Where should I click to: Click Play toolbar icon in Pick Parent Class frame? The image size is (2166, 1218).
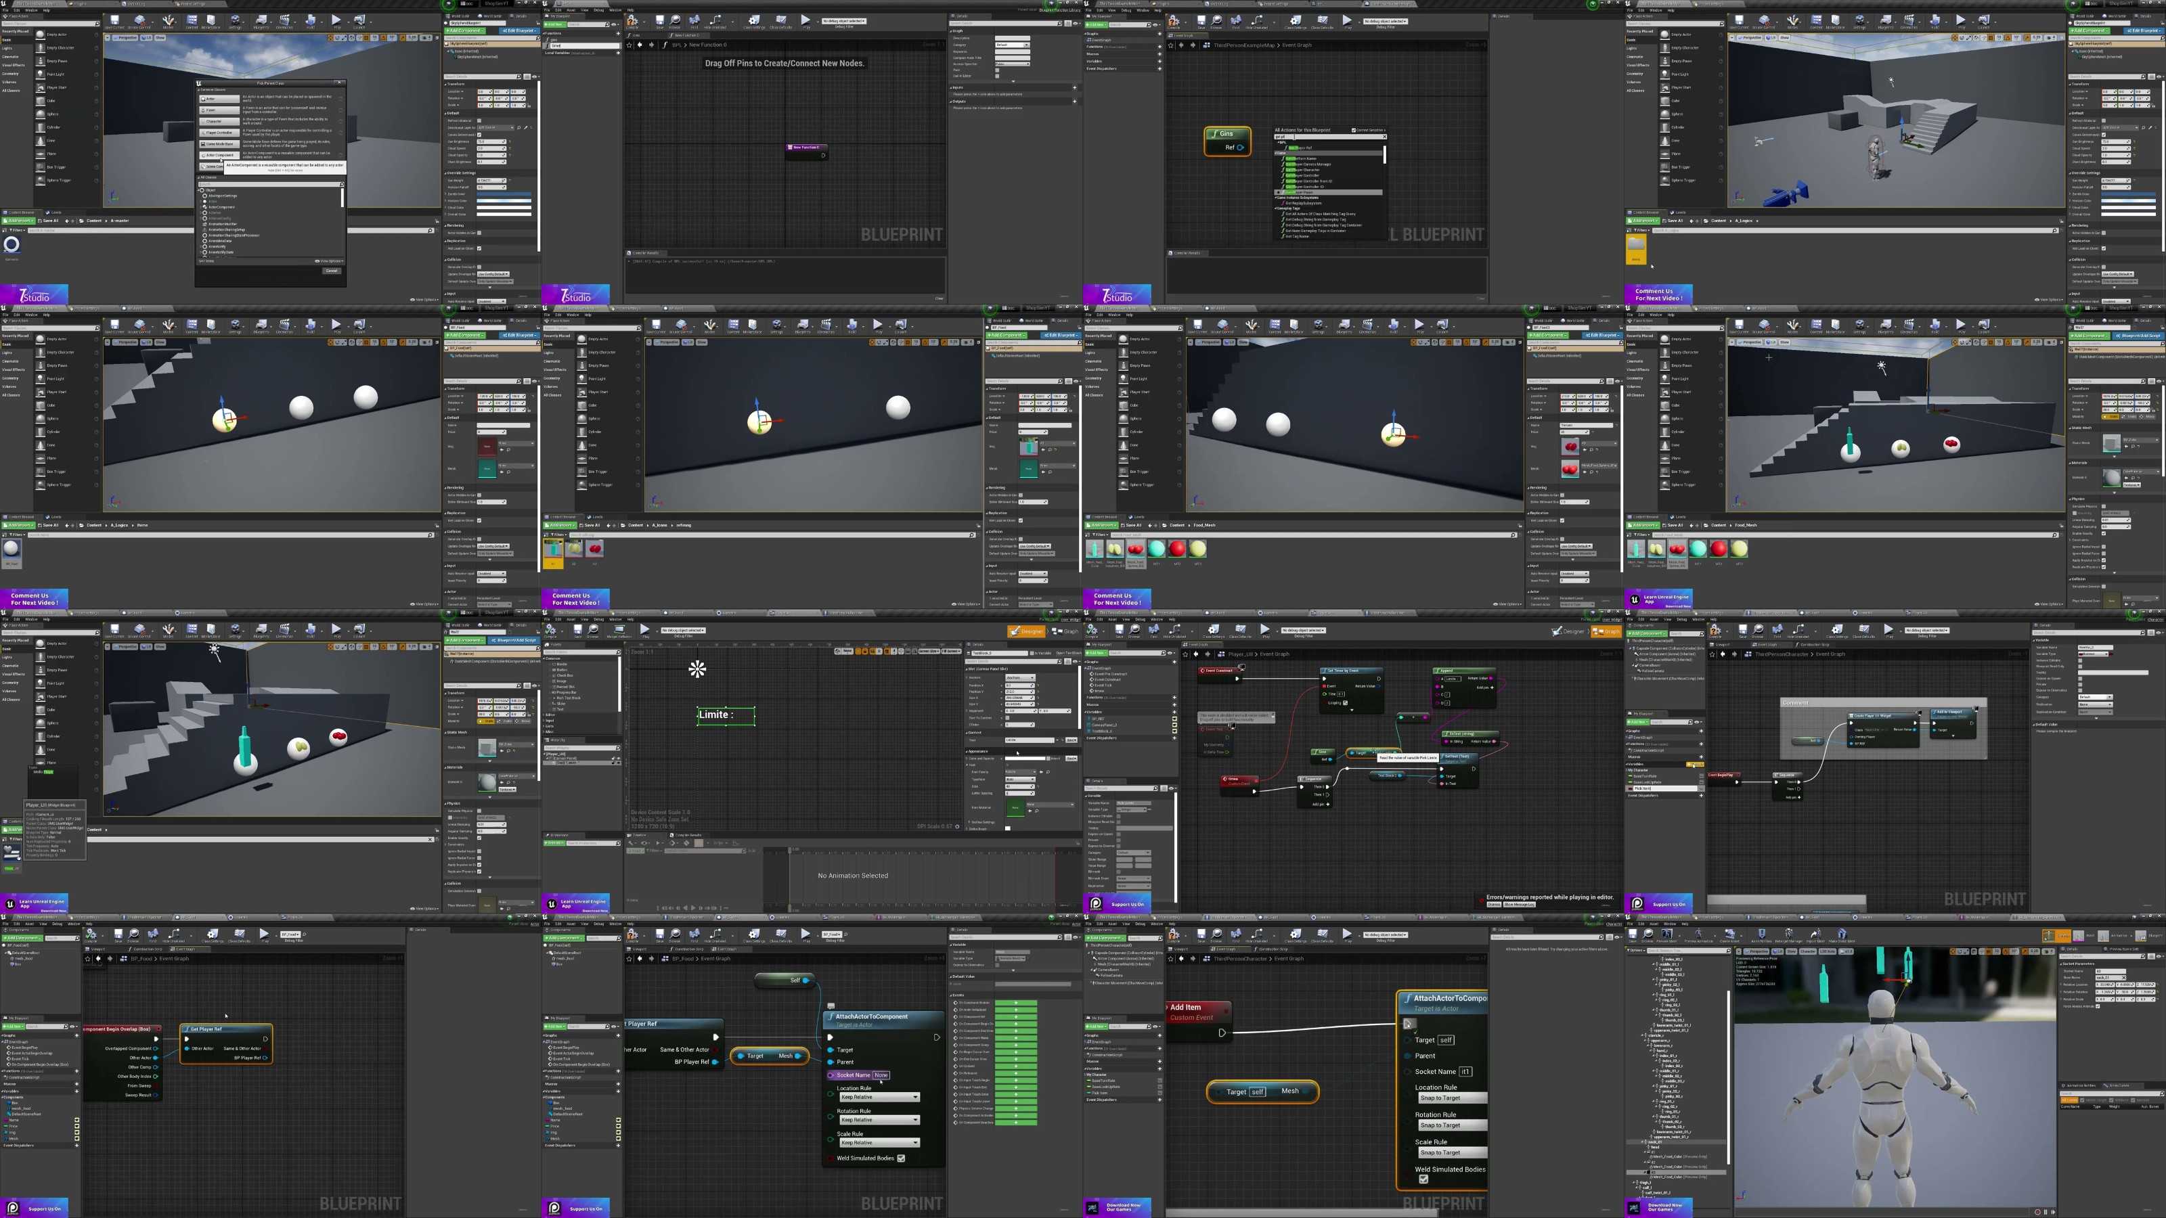336,21
